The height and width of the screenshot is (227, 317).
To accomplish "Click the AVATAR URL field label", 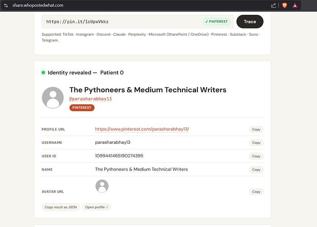I will coord(53,192).
